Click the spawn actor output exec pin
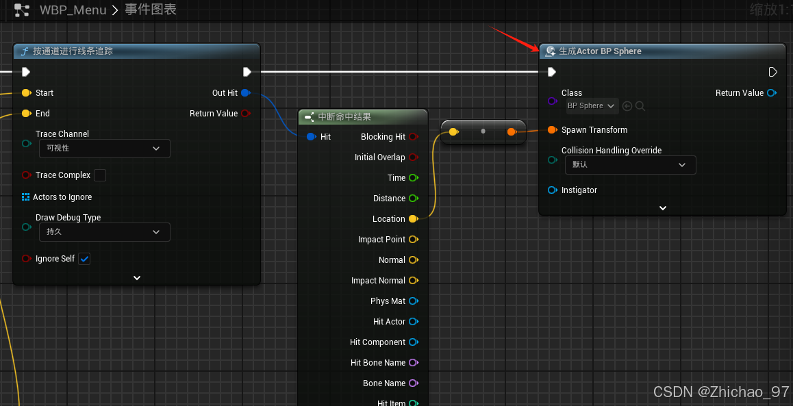This screenshot has height=406, width=793. click(x=772, y=72)
